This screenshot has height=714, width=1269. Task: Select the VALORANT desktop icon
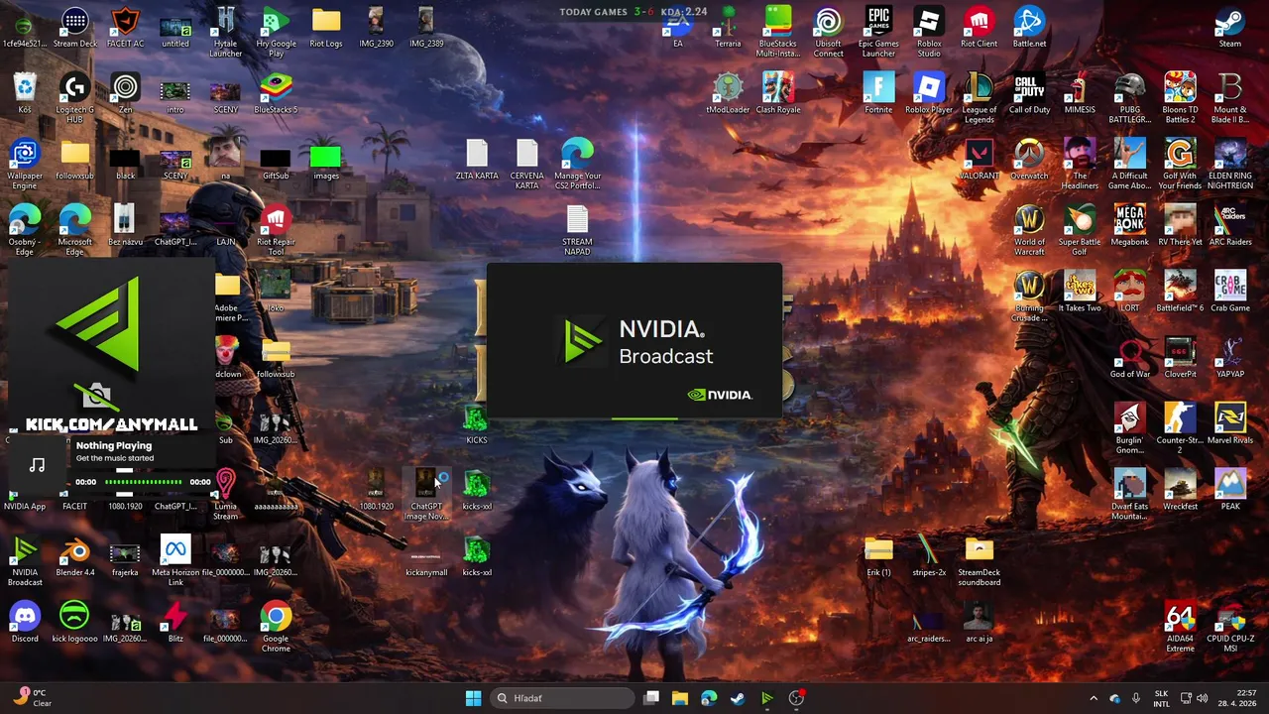click(980, 161)
